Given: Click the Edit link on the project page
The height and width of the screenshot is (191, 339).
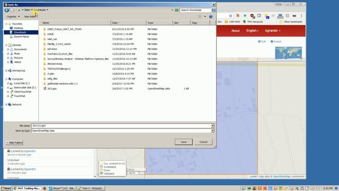Looking at the screenshot, I should pos(262,41).
